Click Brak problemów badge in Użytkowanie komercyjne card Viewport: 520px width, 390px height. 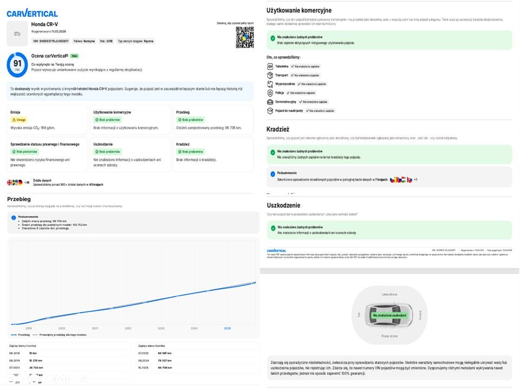point(108,120)
